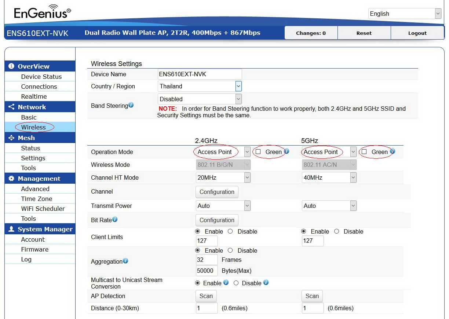The width and height of the screenshot is (449, 319).
Task: Open the Country / Region dropdown
Action: click(x=200, y=86)
